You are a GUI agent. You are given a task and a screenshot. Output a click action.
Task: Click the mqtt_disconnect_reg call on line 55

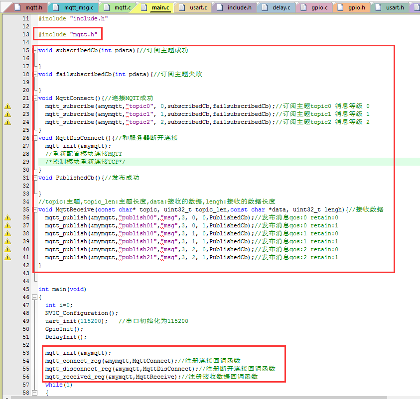pyautogui.click(x=122, y=369)
